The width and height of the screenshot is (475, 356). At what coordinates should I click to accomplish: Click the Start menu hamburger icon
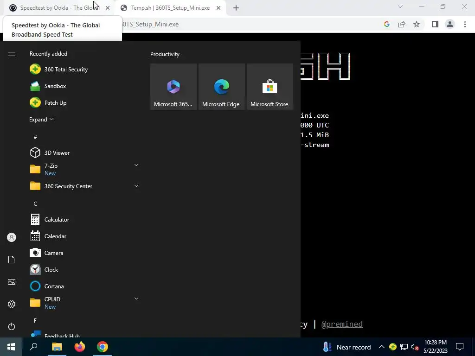tap(12, 54)
